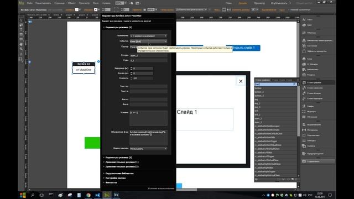Open the fill color swatch in control bar

click(x=77, y=10)
